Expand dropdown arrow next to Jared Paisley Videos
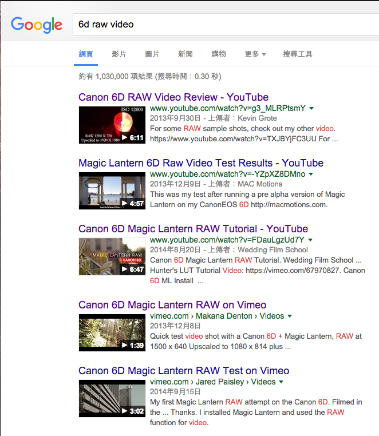The height and width of the screenshot is (436, 379). 281,382
